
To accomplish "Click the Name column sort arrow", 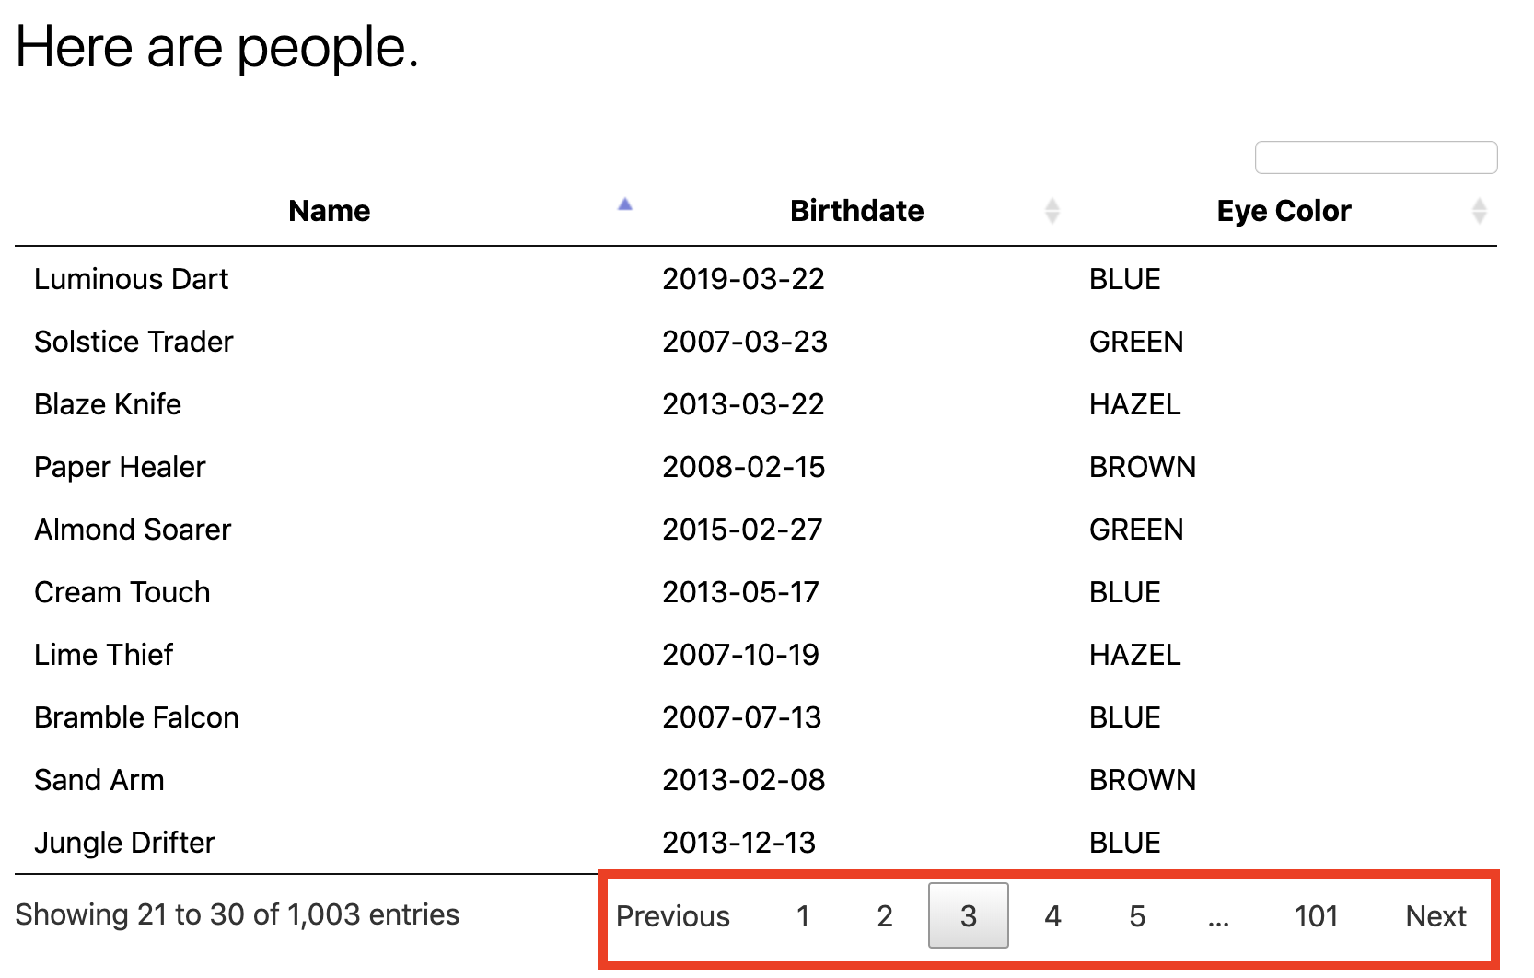I will click(624, 205).
